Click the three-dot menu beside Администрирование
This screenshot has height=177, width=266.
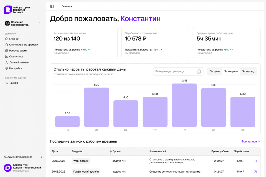41,157
